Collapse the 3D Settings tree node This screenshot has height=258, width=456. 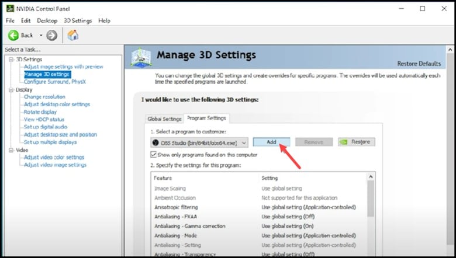coord(11,60)
